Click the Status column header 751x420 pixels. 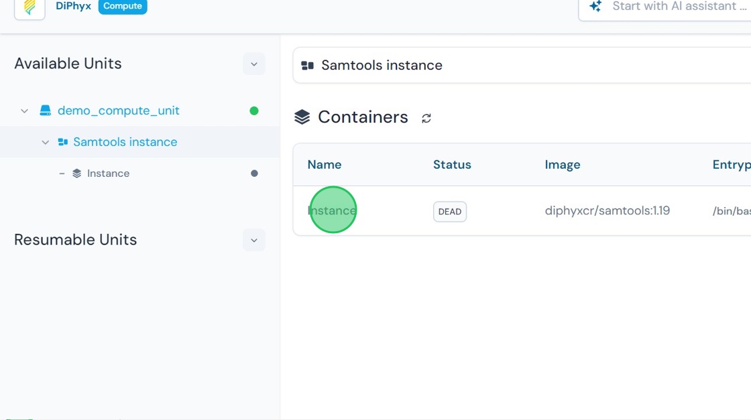452,165
